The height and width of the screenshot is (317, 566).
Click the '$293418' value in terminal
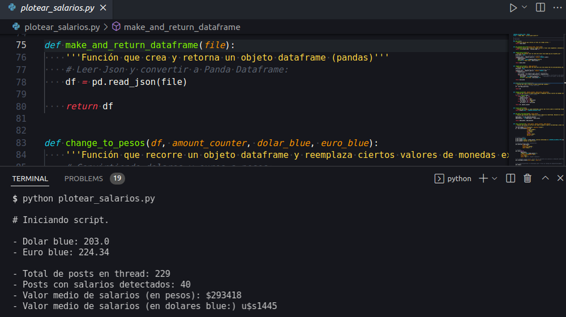(223, 295)
